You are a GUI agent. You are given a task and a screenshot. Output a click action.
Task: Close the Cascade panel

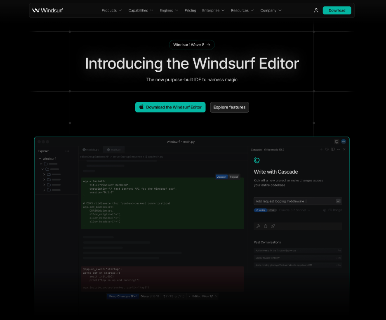point(344,149)
